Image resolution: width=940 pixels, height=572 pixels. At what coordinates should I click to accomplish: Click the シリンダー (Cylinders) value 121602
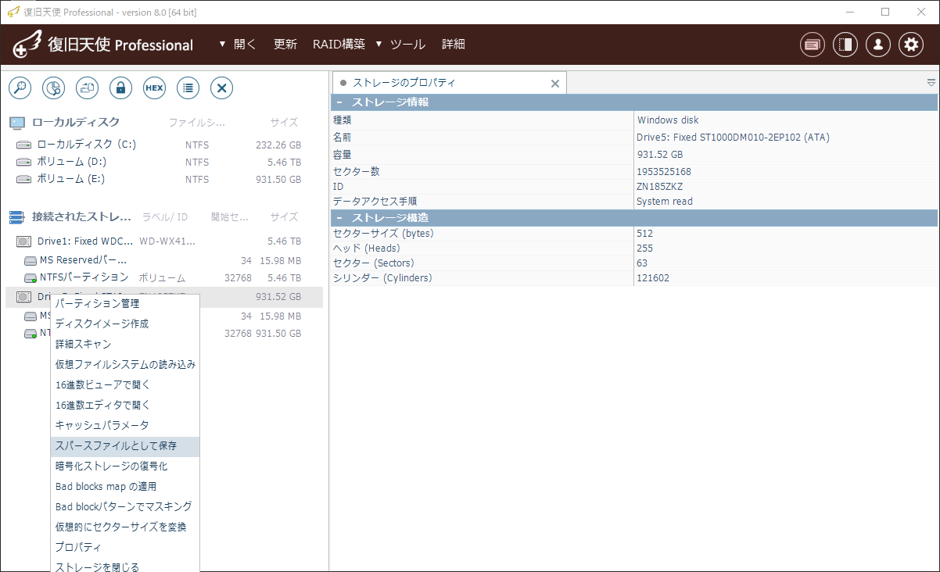coord(653,278)
